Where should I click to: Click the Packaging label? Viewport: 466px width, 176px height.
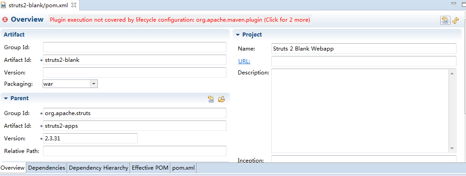pos(18,84)
